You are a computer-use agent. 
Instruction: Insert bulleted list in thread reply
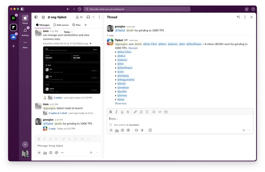147,112
